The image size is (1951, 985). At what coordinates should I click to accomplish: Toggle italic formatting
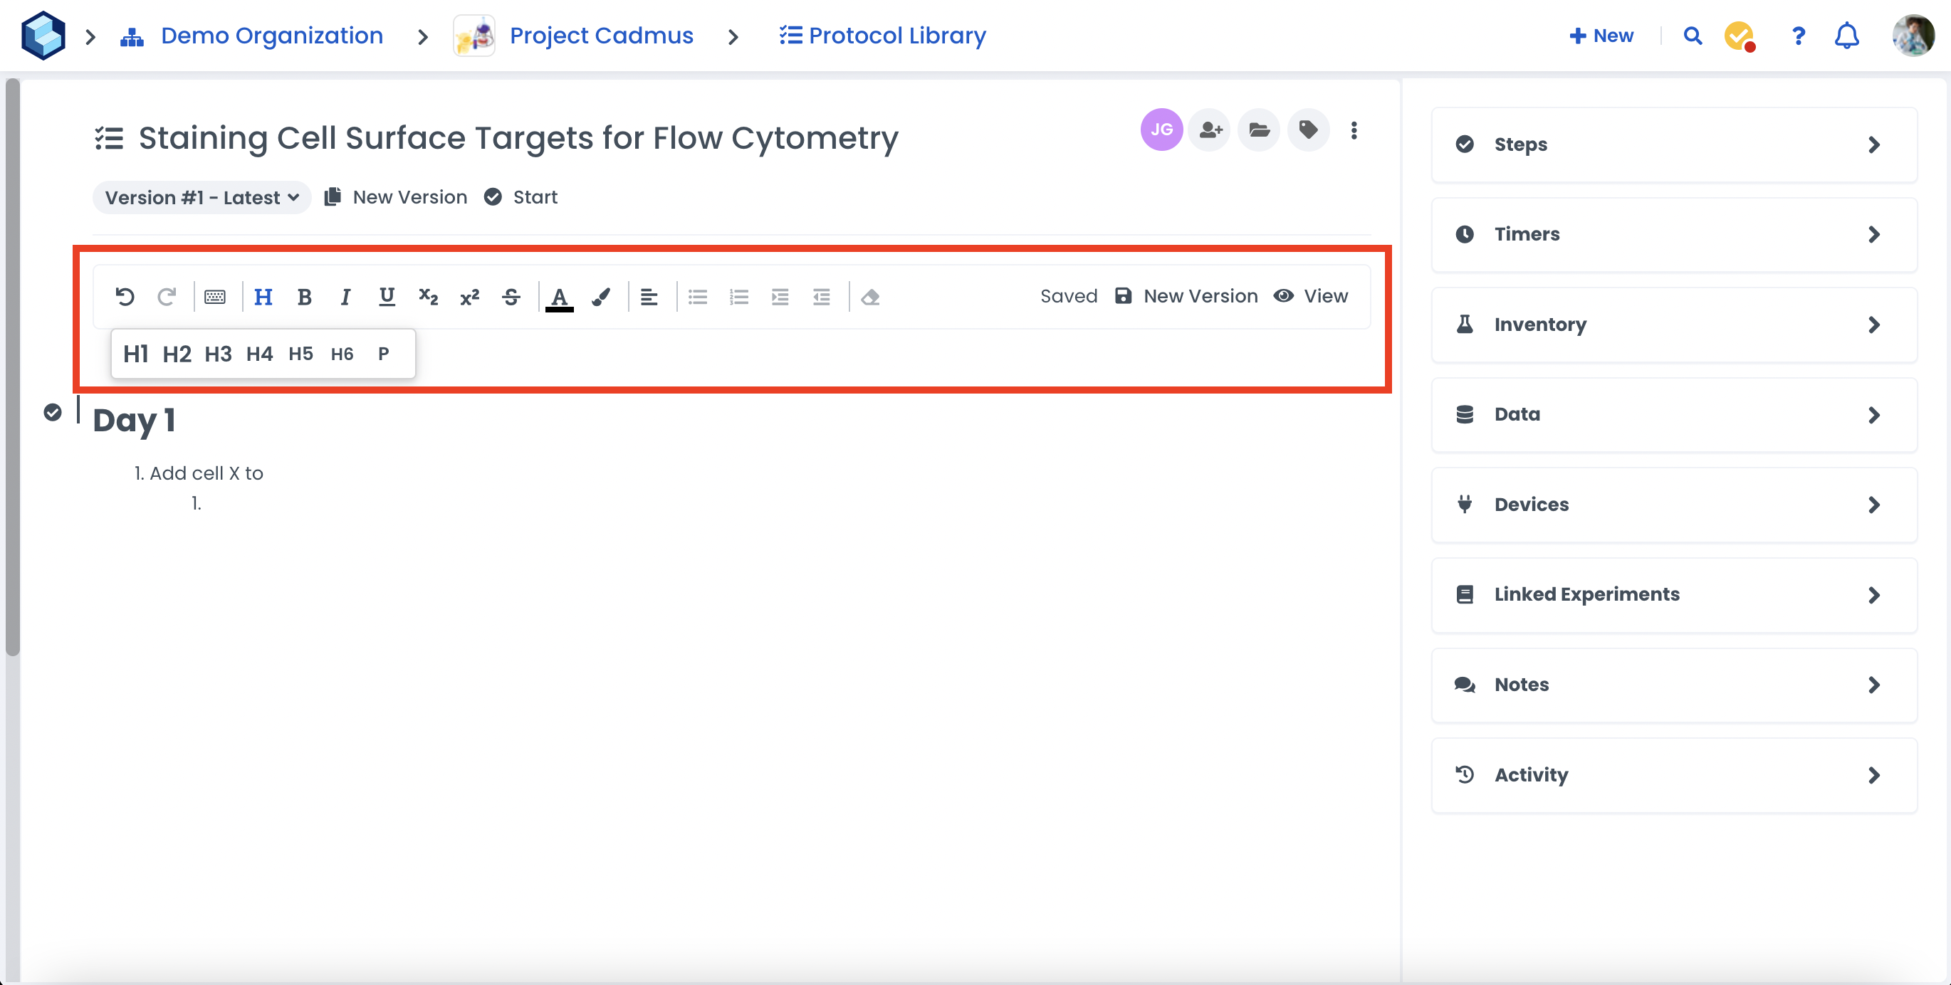[x=345, y=297]
